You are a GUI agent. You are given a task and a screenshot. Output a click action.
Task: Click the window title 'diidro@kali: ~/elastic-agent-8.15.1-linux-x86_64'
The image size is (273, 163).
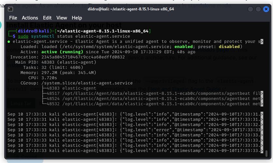tap(131, 9)
